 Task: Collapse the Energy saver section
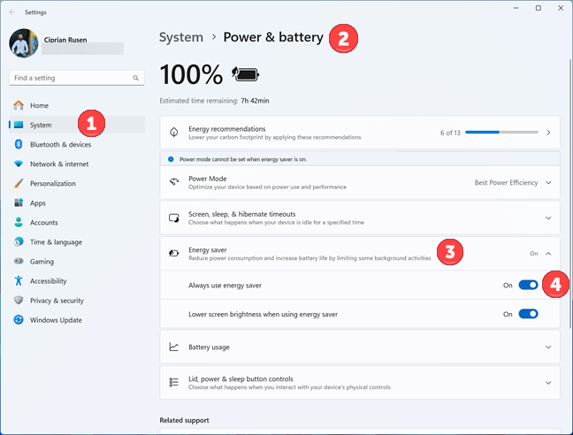point(548,254)
